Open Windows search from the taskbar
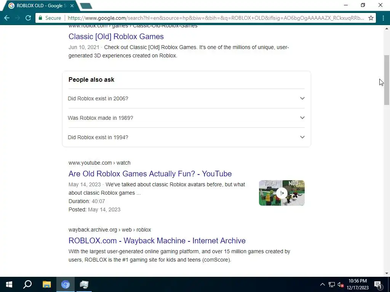The height and width of the screenshot is (292, 390). pos(27,284)
